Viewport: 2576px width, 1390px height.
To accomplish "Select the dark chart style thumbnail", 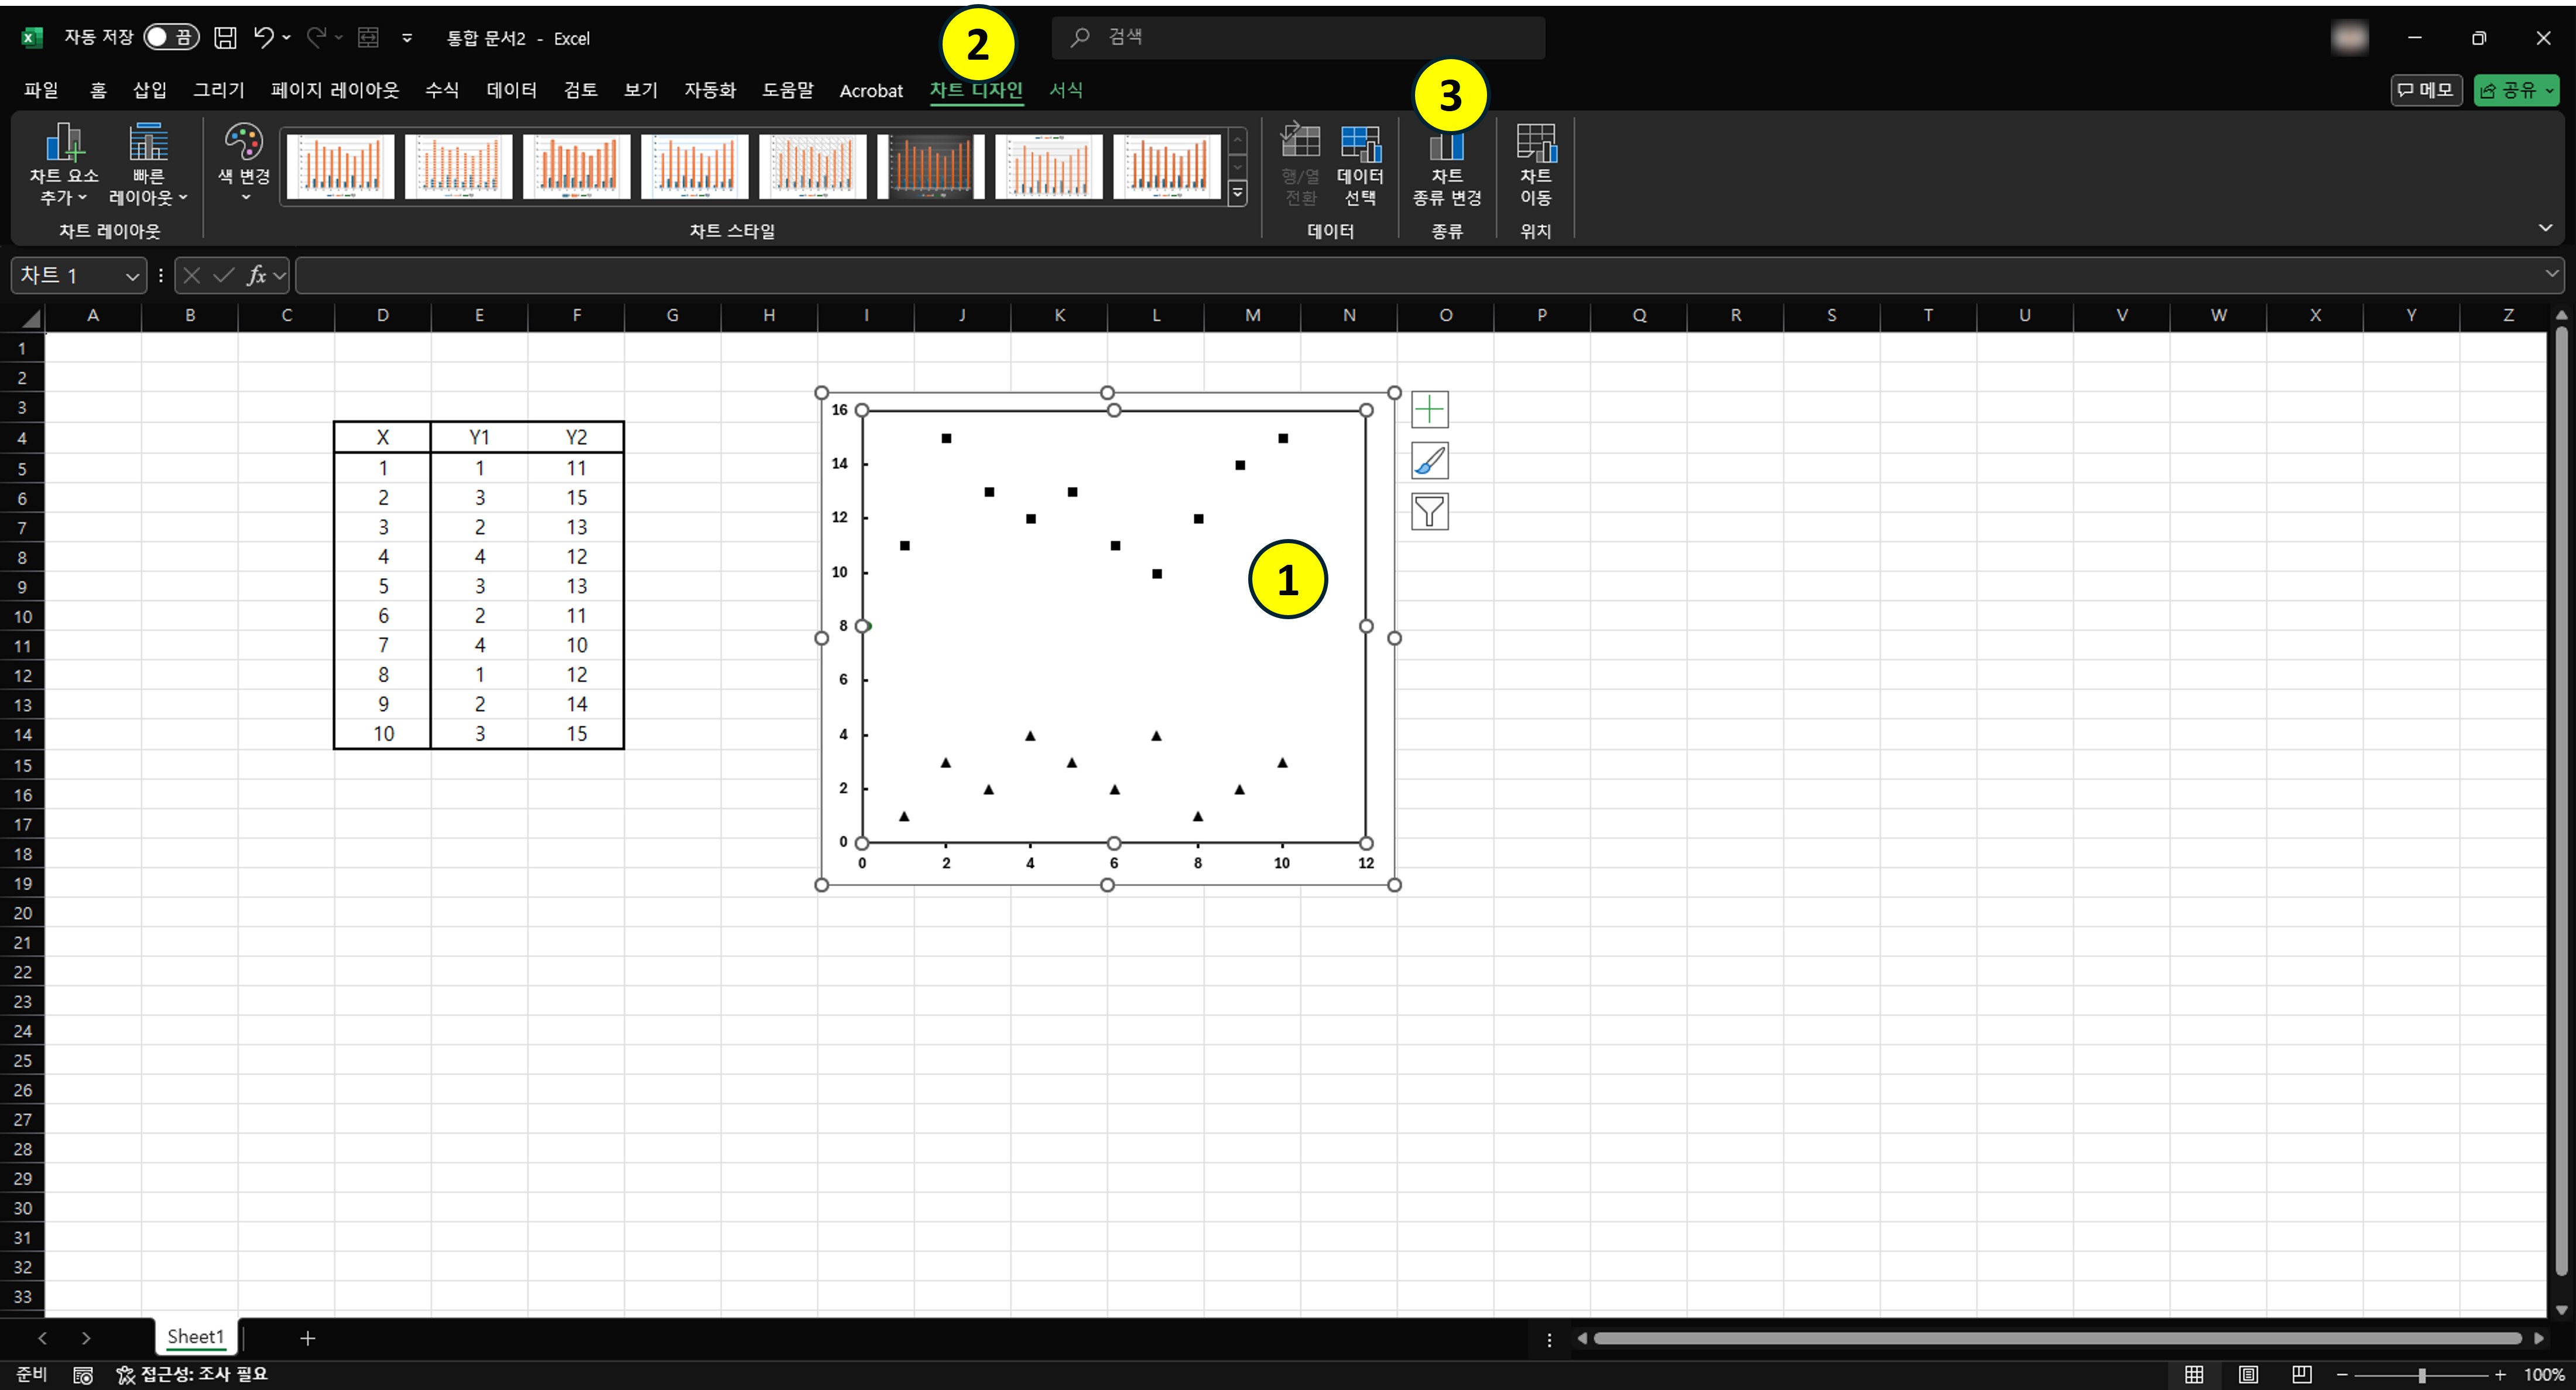I will (x=930, y=166).
